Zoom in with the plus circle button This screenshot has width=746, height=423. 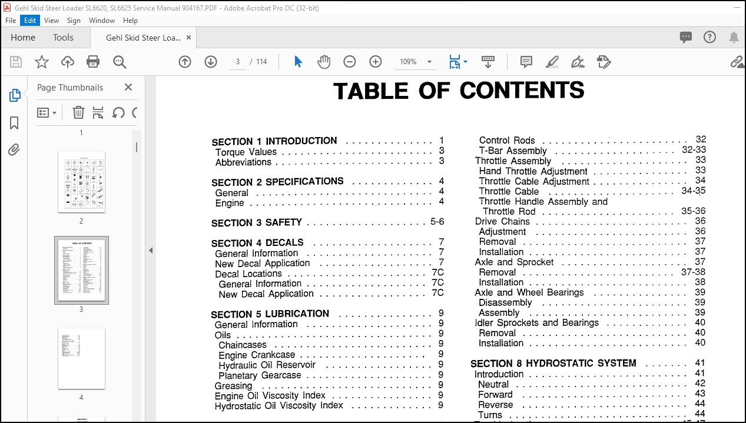click(376, 62)
